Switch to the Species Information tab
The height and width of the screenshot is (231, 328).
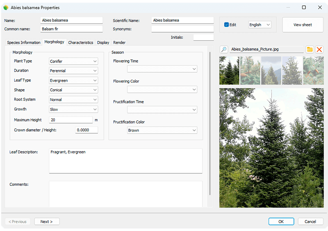point(24,43)
